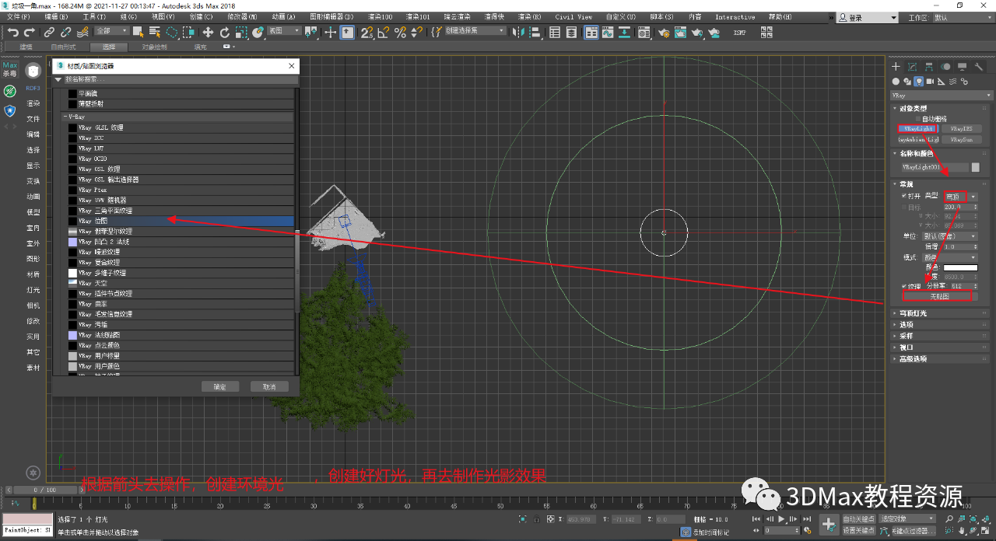
Task: Expand the 选项 options rollout
Action: point(907,324)
